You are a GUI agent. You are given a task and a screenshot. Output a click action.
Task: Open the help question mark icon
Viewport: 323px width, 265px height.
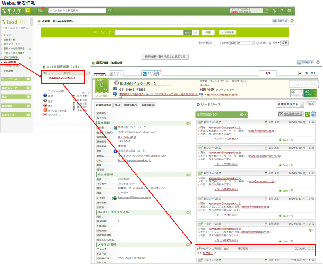click(282, 11)
